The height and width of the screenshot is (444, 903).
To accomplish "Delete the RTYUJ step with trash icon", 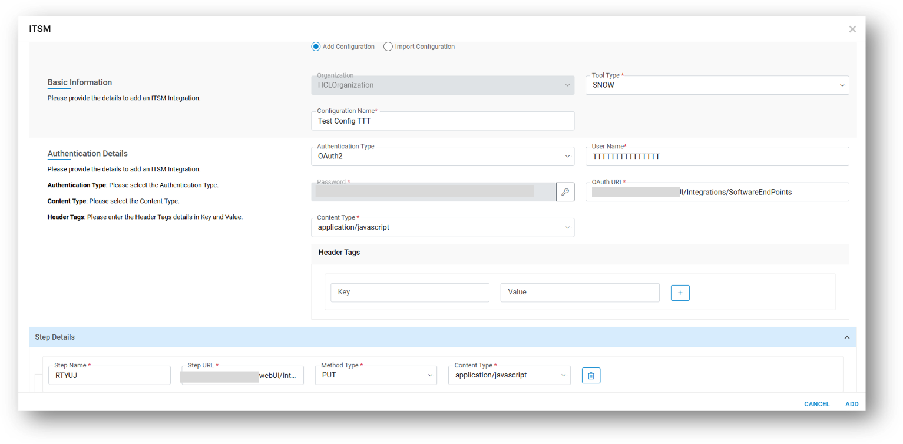I will click(591, 375).
